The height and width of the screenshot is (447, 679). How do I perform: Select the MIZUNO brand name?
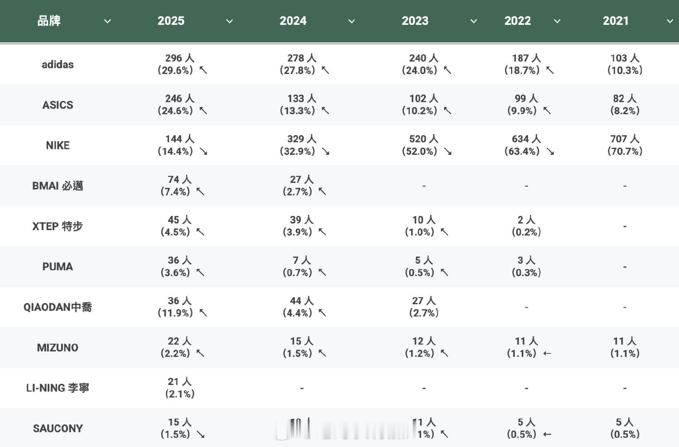point(58,348)
